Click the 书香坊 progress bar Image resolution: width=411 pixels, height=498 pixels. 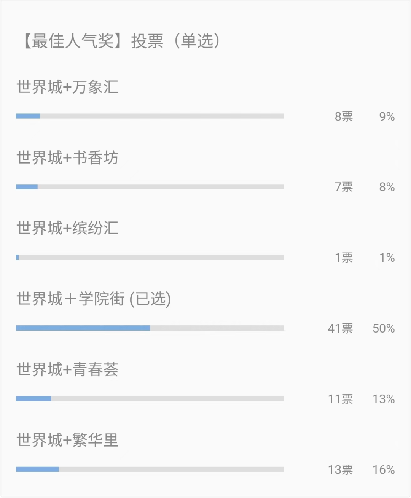pyautogui.click(x=150, y=187)
